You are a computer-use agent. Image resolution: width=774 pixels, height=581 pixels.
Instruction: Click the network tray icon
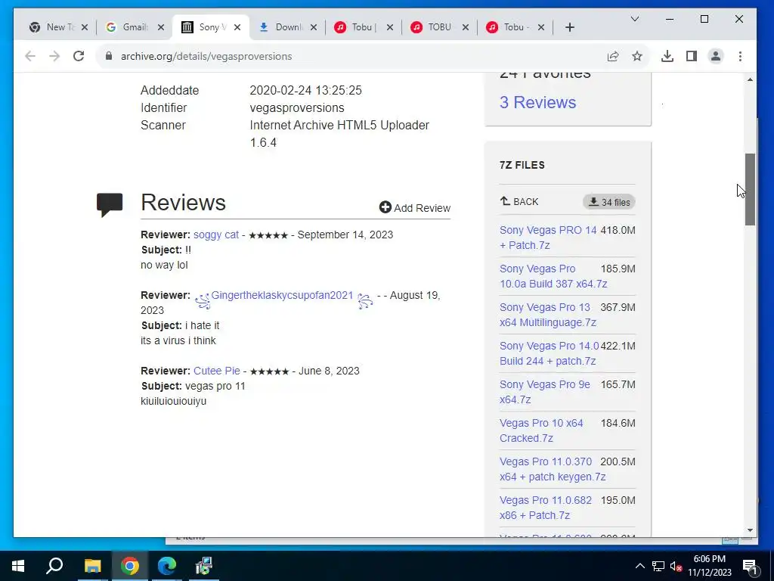[x=658, y=566]
